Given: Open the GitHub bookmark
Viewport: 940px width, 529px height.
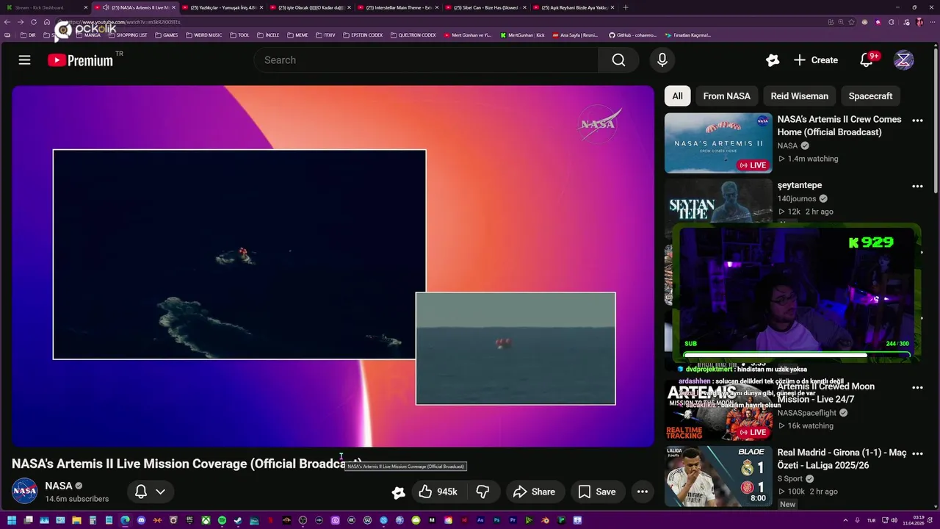Looking at the screenshot, I should click(x=632, y=35).
